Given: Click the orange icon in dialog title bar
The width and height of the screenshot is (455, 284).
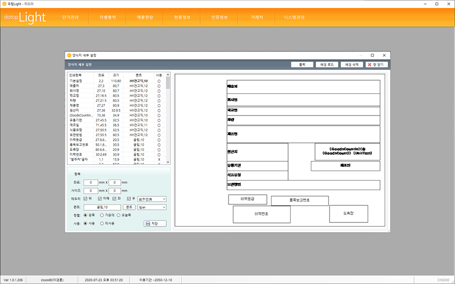Looking at the screenshot, I should click(69, 55).
